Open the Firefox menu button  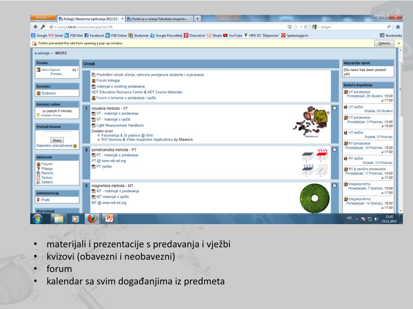43,17
